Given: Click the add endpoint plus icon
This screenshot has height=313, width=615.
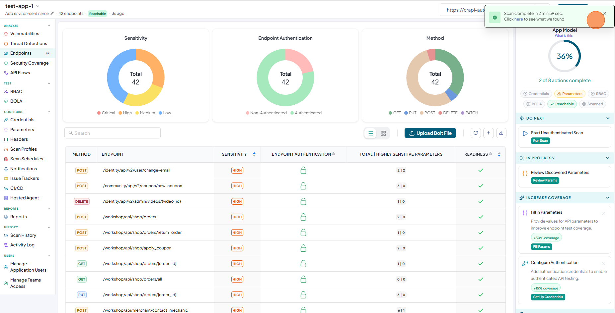Looking at the screenshot, I should [489, 133].
